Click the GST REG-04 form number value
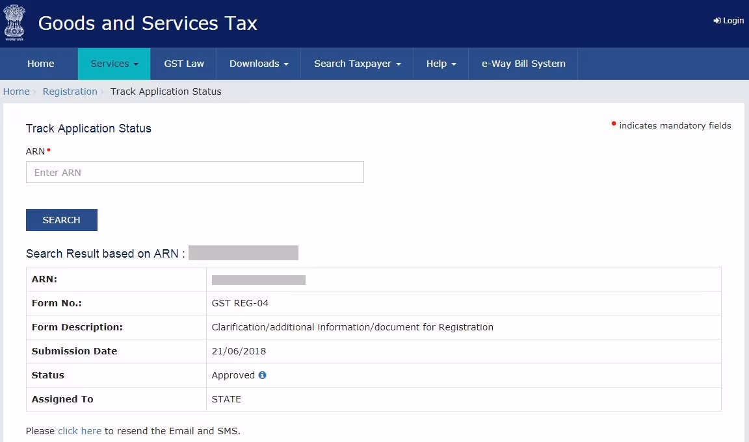The height and width of the screenshot is (442, 749). coord(241,303)
